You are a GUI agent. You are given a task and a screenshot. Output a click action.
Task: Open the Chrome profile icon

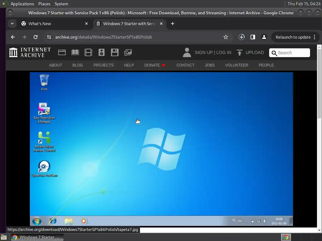tap(264, 37)
